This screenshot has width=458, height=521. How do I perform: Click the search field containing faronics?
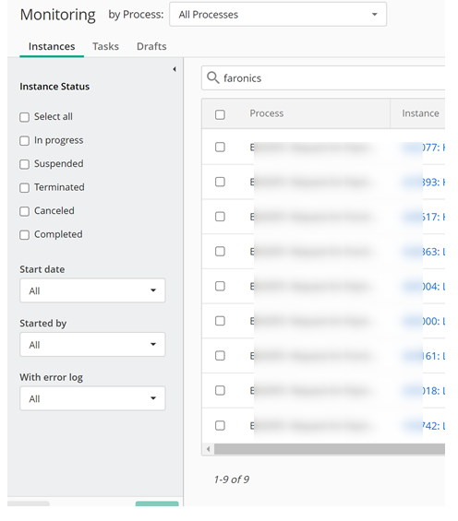pyautogui.click(x=323, y=77)
